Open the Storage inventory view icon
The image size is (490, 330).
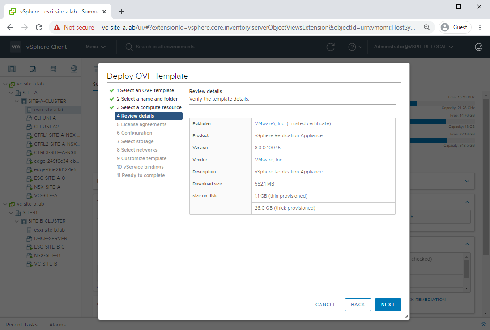53,69
